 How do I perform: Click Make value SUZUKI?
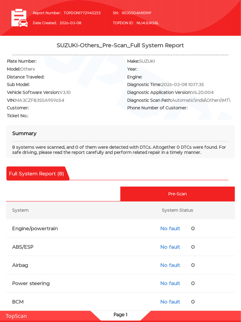[147, 61]
